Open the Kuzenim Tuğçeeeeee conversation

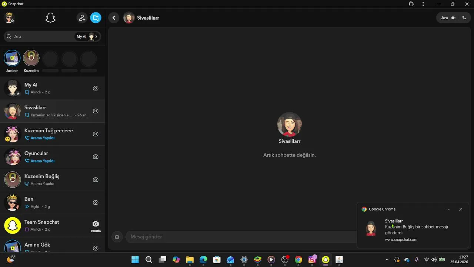coord(52,134)
